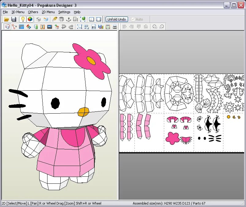
Task: Click the anchor icon in top toolbar
Action: [x=69, y=19]
